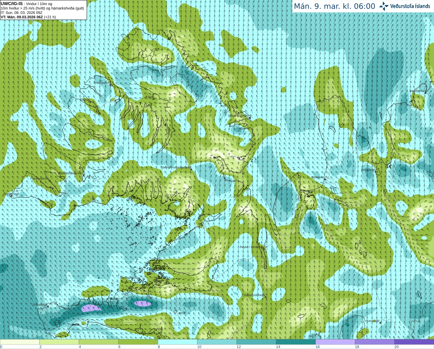Screen dimensions: 434x349
Task: Click the legend value '10'
Action: (x=199, y=347)
